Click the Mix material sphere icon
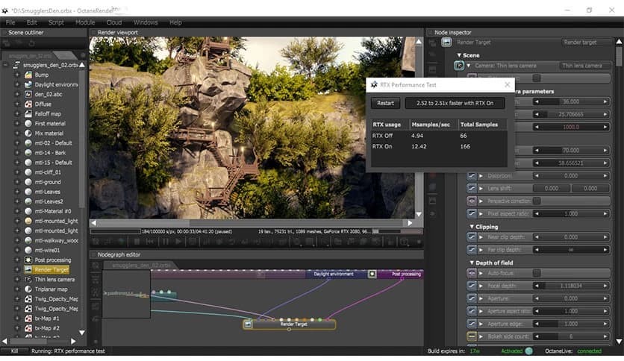This screenshot has width=624, height=361. coord(28,134)
